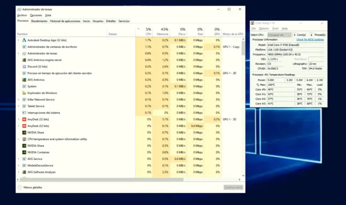Click the scroll down arrow in process list
Screen dimensions: 346x205
tap(243, 176)
